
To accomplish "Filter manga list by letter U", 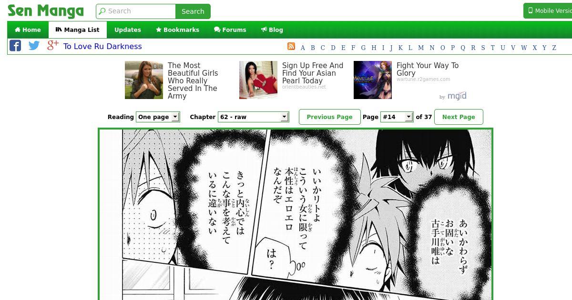I will click(502, 48).
